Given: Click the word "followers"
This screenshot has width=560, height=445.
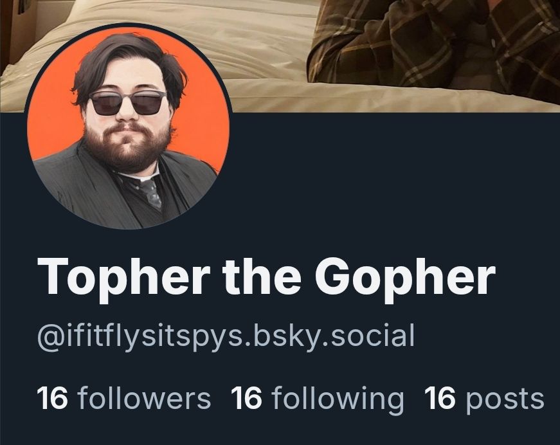Looking at the screenshot, I should click(x=144, y=397).
